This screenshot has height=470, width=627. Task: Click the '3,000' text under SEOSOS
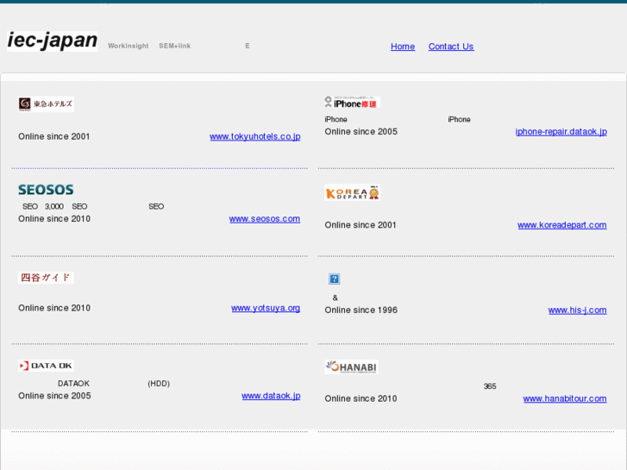pyautogui.click(x=54, y=206)
